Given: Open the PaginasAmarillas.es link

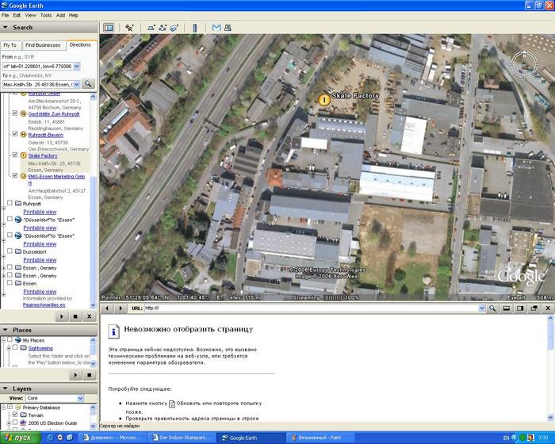Looking at the screenshot, I should 44,304.
